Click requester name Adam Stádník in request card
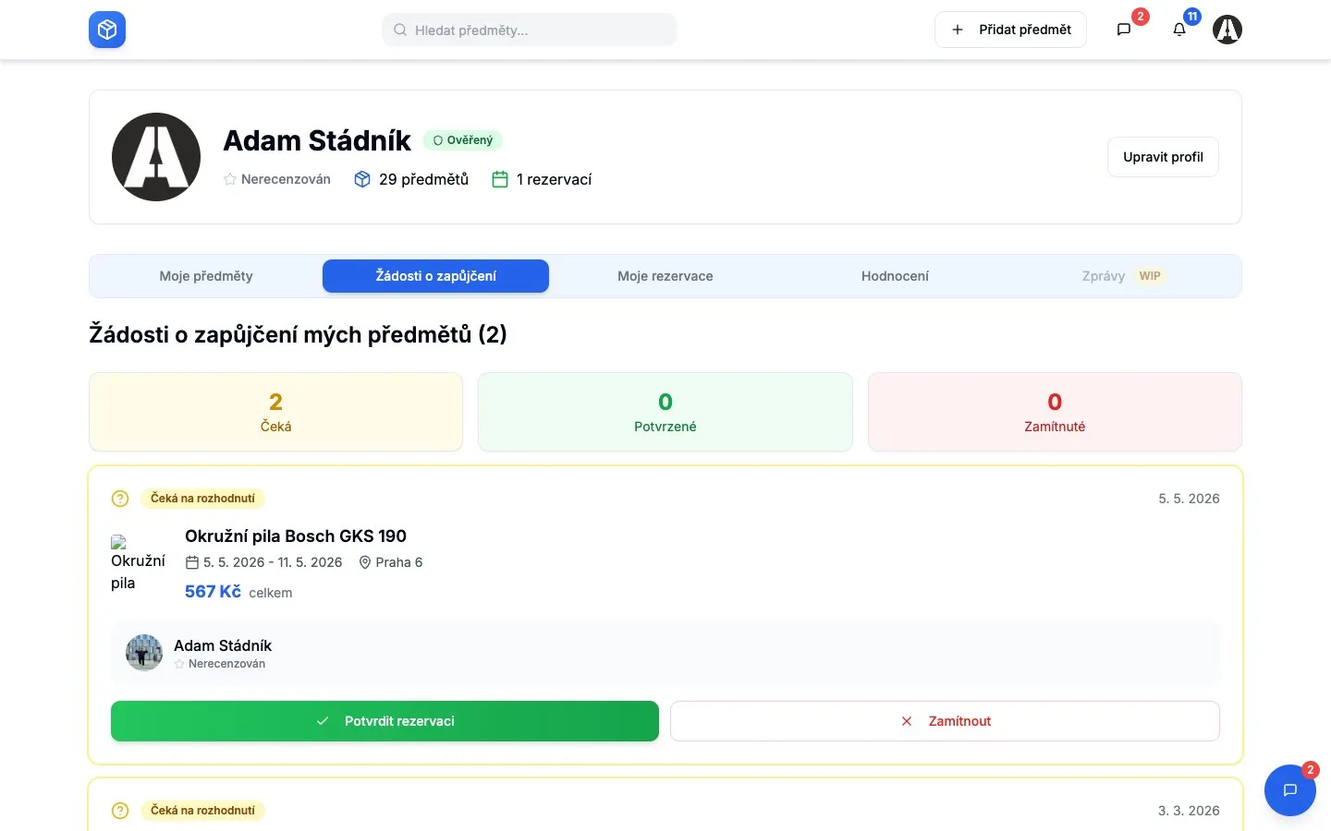Image resolution: width=1331 pixels, height=831 pixels. point(223,645)
